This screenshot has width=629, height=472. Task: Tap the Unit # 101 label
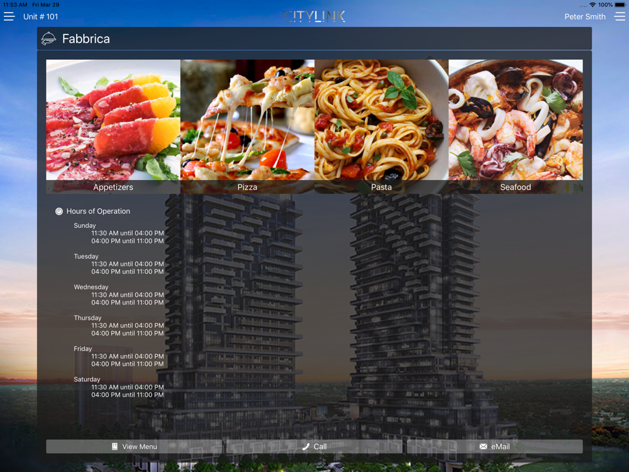coord(40,16)
